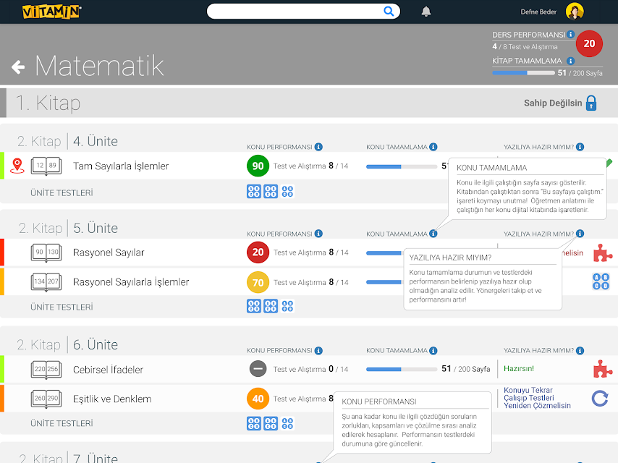
Task: Open book pages 220-256 icon
Action: (x=46, y=370)
